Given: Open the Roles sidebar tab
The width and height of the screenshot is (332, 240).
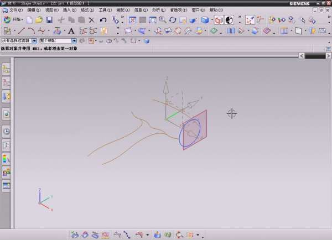Looking at the screenshot, I should point(6,173).
